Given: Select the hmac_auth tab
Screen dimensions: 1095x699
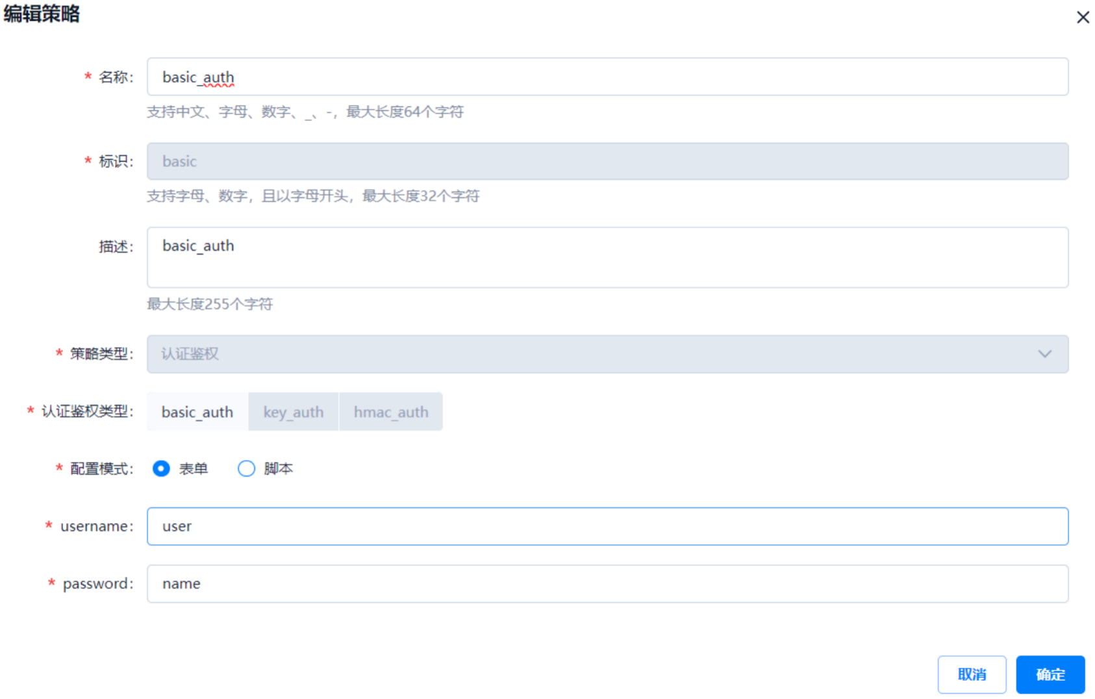Looking at the screenshot, I should 391,412.
